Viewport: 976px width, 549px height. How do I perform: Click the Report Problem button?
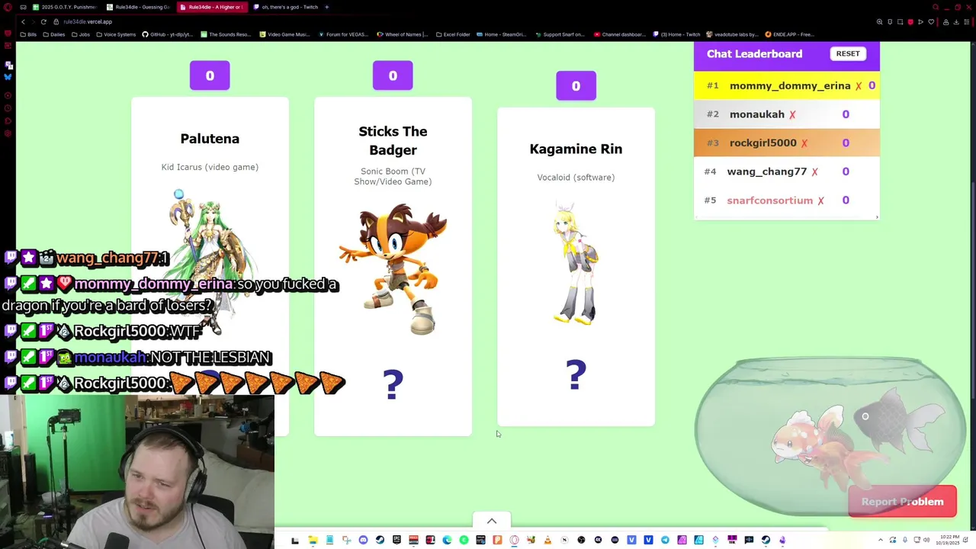point(902,502)
